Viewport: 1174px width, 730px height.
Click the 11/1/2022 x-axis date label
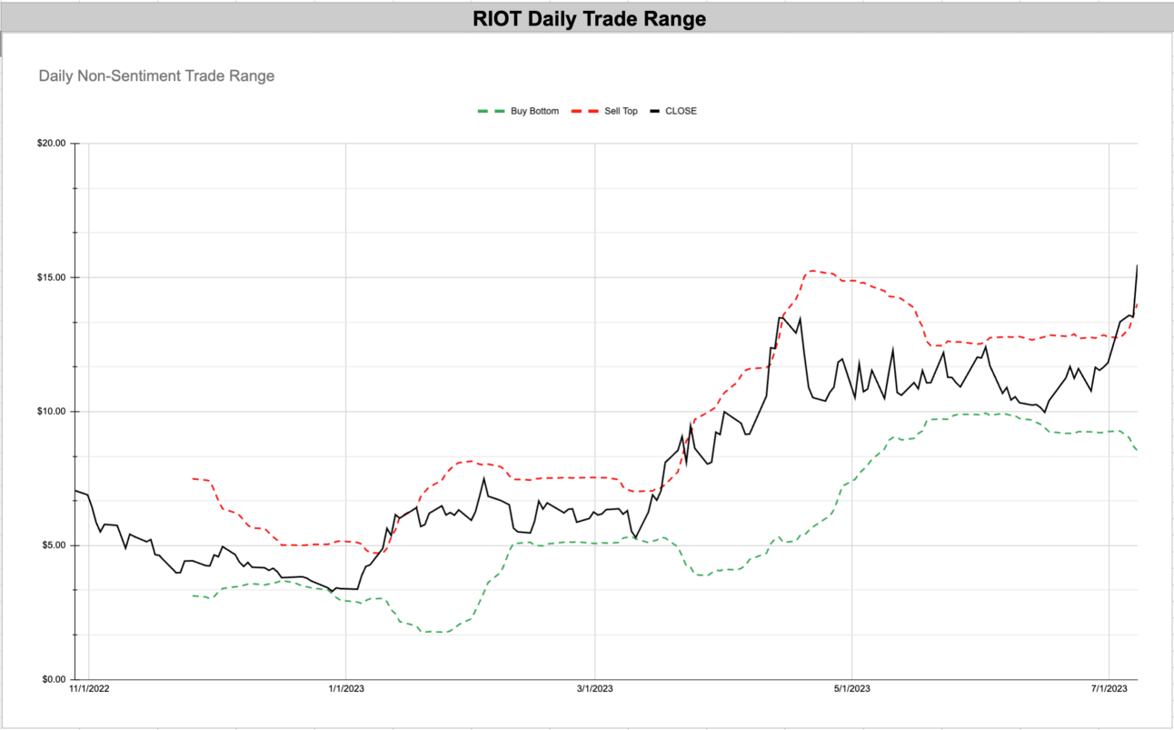[89, 690]
